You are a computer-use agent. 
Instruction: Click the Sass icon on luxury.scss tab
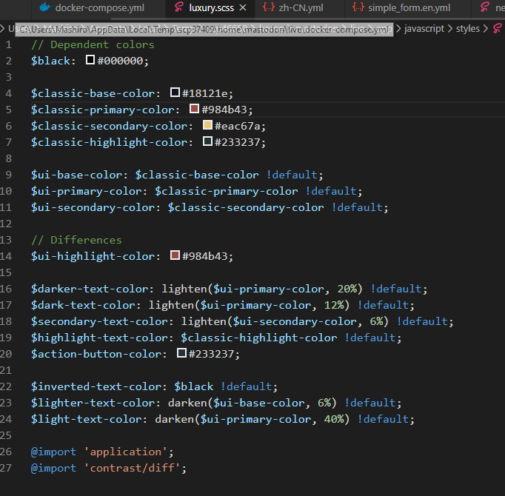coord(179,7)
